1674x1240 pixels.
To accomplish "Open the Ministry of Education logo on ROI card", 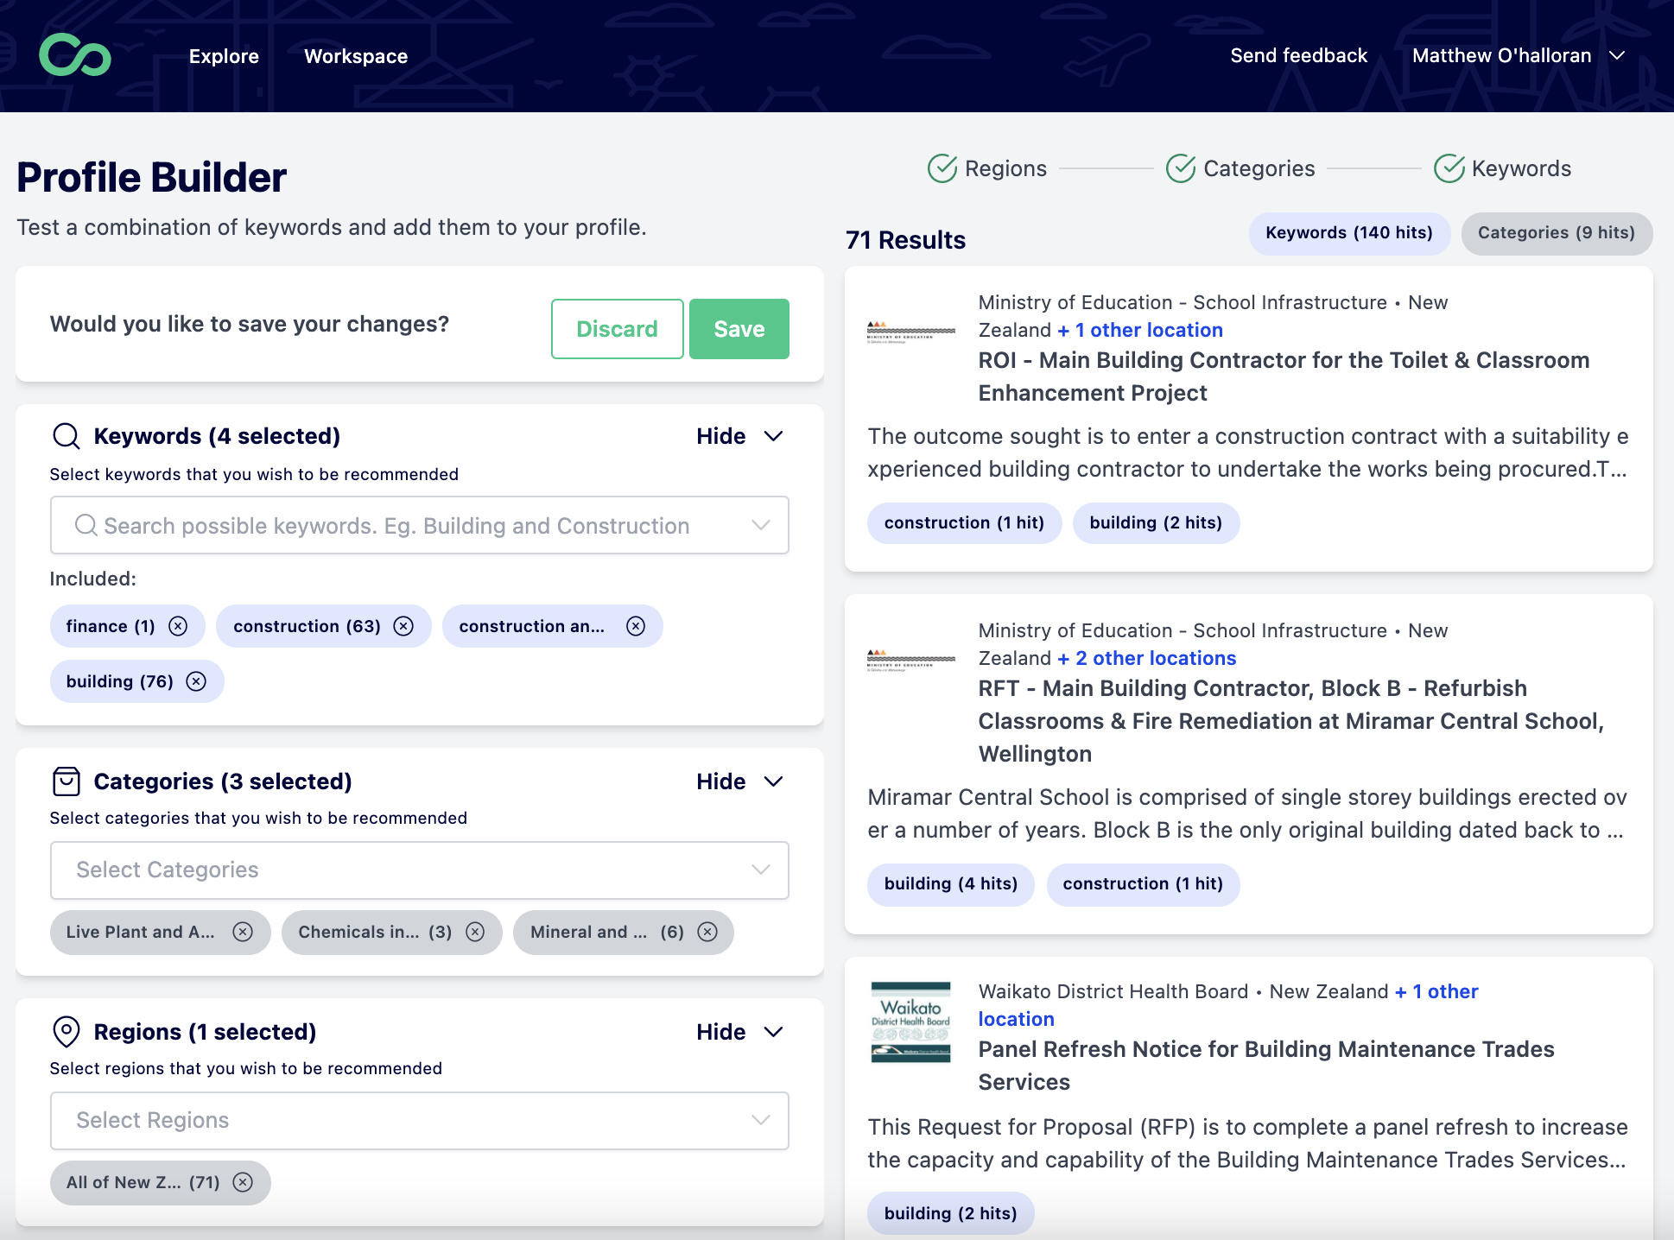I will tap(911, 332).
